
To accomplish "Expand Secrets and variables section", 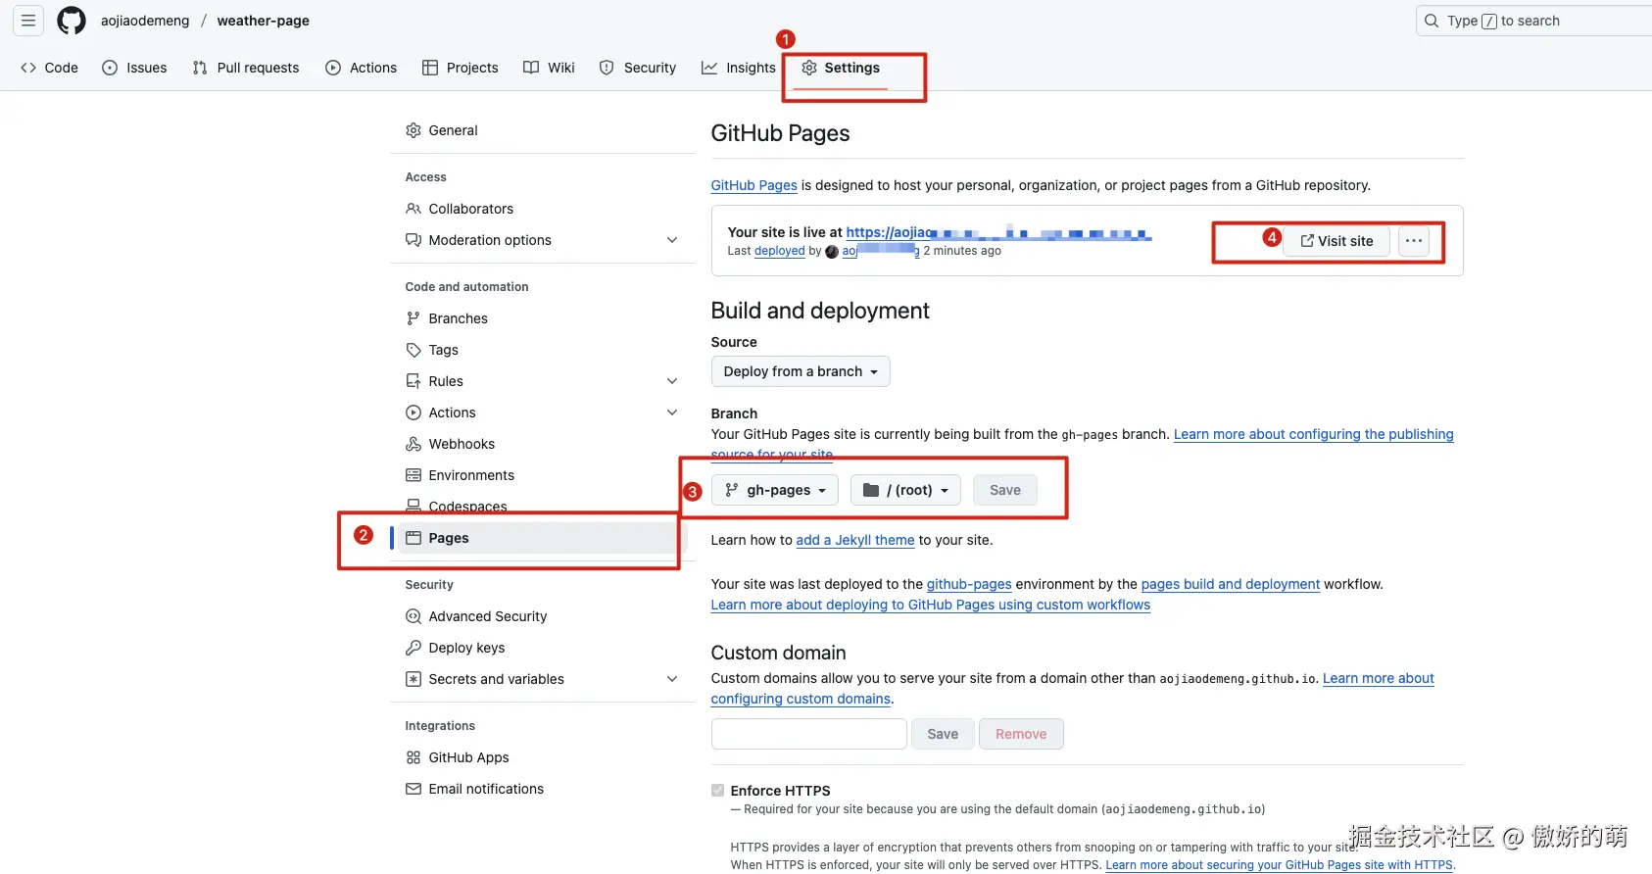I will 672,679.
